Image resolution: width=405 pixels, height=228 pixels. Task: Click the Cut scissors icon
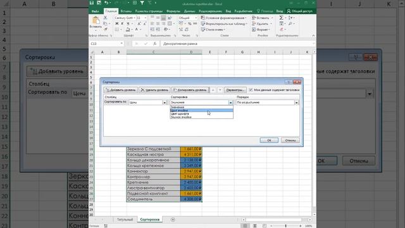click(105, 18)
